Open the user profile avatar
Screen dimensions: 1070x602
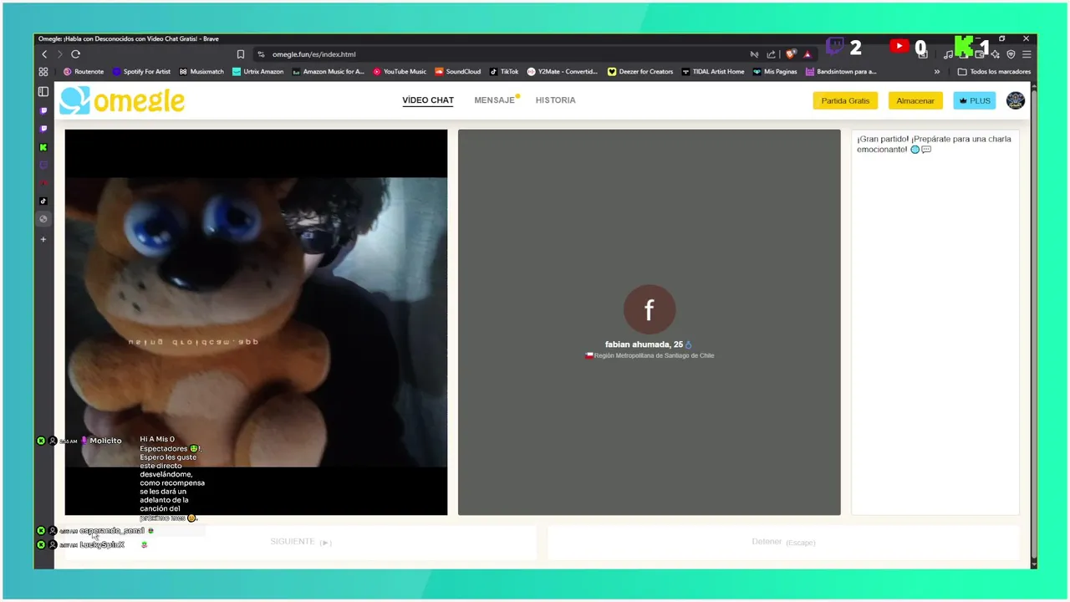[1015, 100]
